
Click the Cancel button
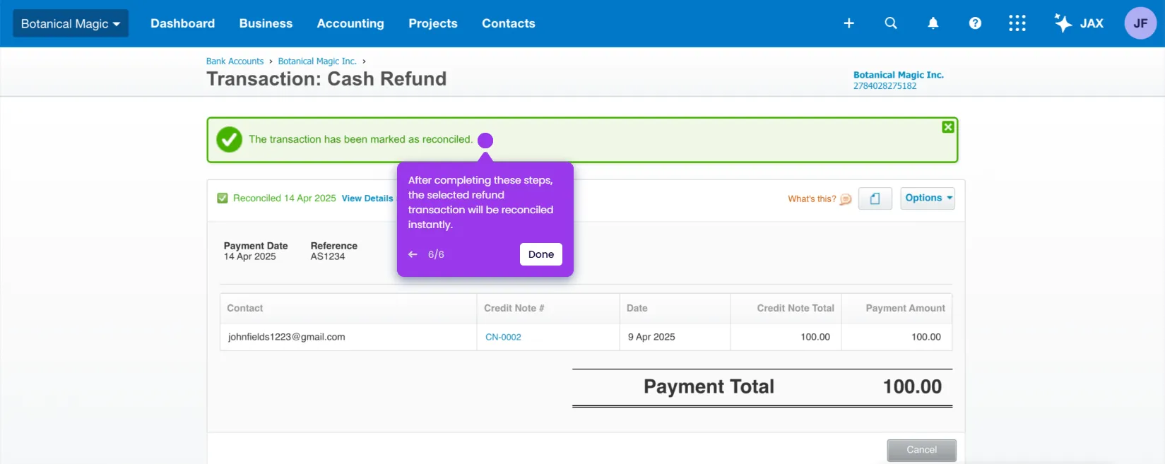point(922,450)
